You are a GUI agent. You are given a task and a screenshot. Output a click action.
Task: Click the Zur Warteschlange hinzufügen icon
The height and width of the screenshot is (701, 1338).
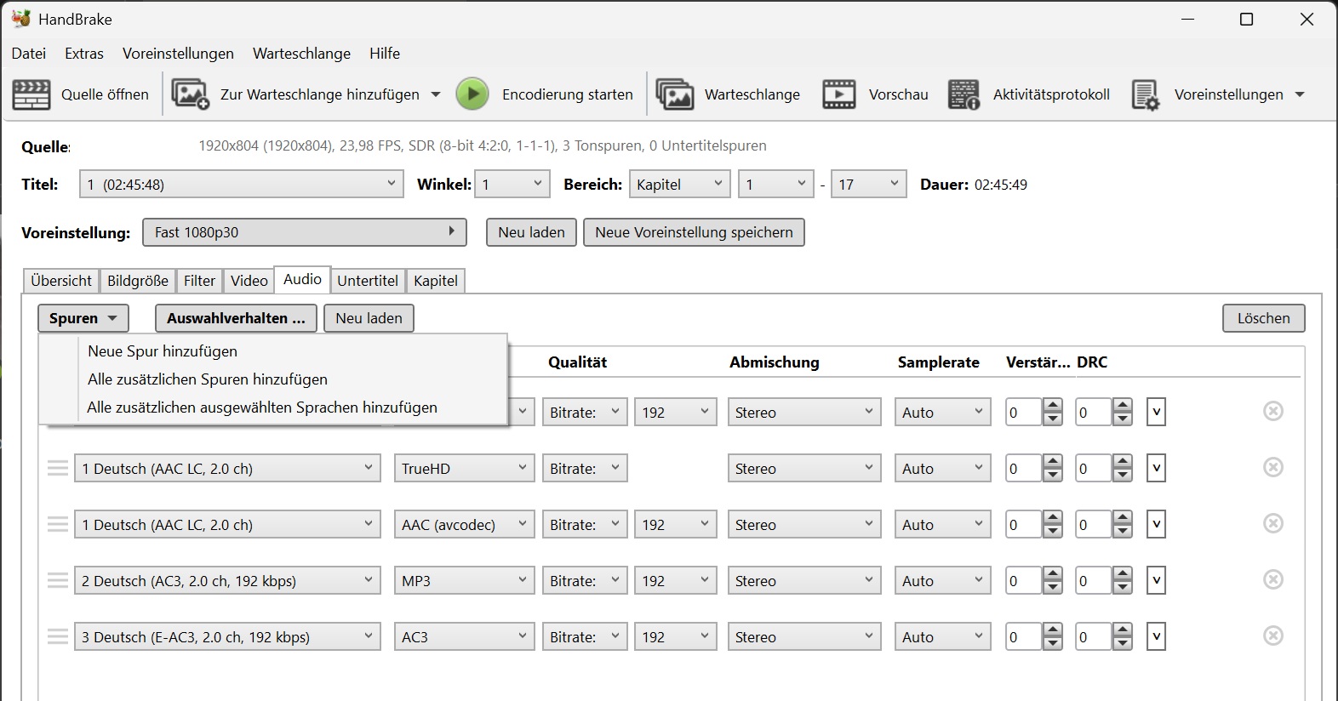pyautogui.click(x=191, y=94)
